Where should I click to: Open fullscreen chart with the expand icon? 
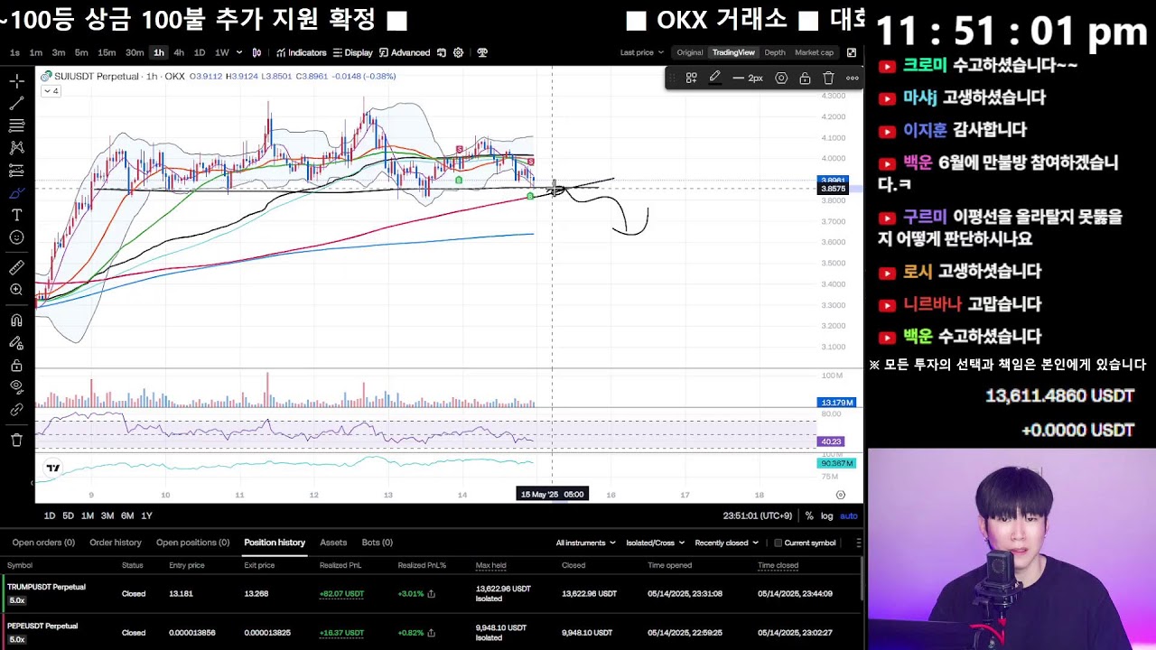851,52
